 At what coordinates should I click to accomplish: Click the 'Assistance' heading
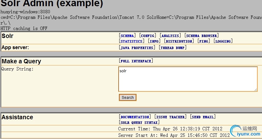17,117
